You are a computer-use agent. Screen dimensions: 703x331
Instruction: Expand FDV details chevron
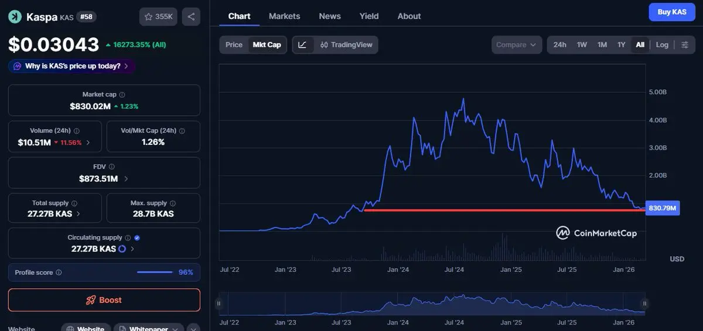[x=126, y=178]
